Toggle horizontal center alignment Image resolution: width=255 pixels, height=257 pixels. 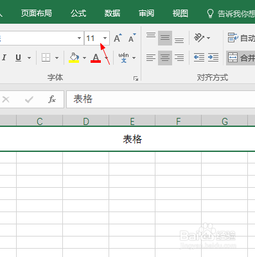pos(165,58)
